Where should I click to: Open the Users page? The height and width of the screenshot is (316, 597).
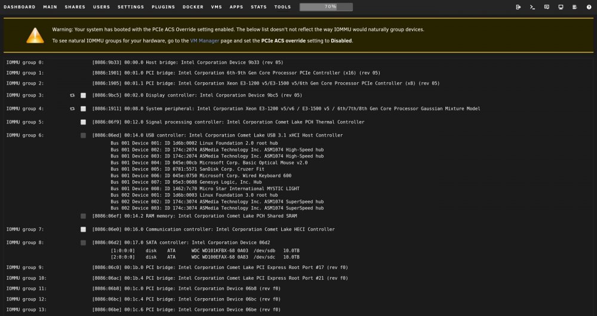point(101,7)
